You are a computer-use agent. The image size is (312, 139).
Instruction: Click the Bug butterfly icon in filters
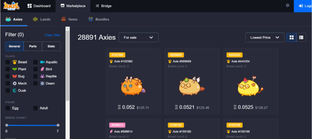14,76
